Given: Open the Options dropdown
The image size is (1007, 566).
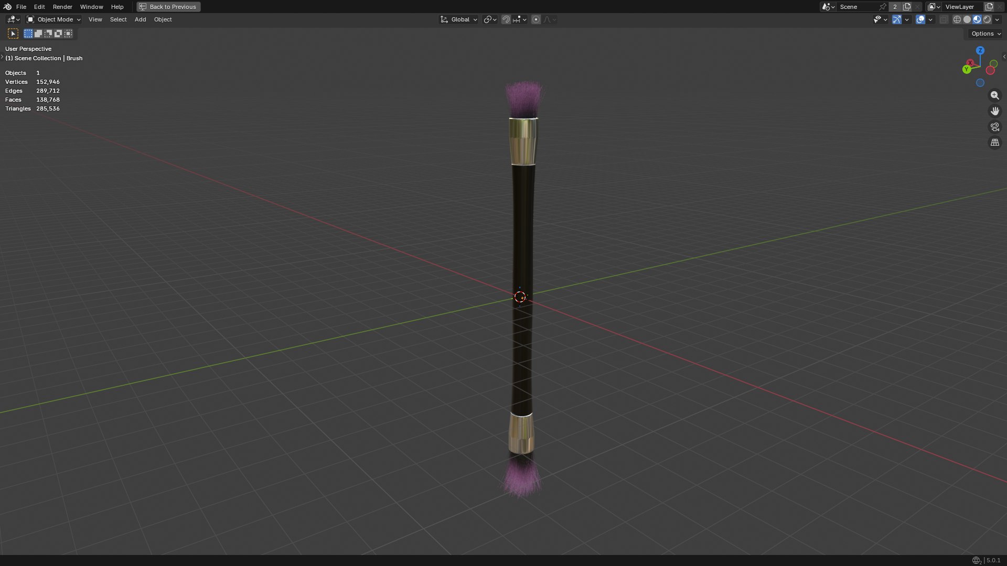Looking at the screenshot, I should pos(986,34).
